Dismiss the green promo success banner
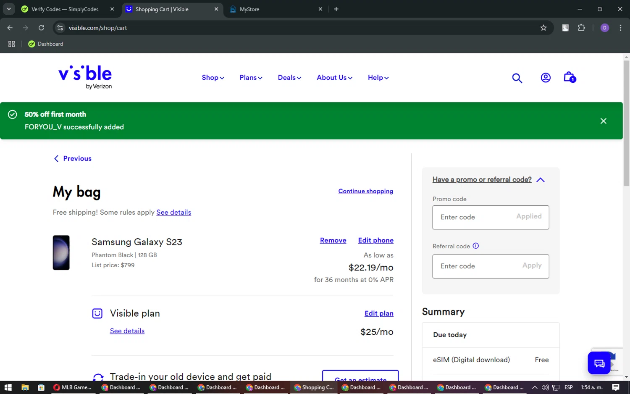630x394 pixels. pos(604,121)
